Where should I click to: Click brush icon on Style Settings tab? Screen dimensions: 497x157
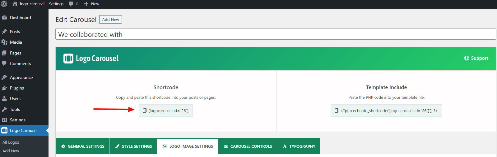tap(117, 146)
